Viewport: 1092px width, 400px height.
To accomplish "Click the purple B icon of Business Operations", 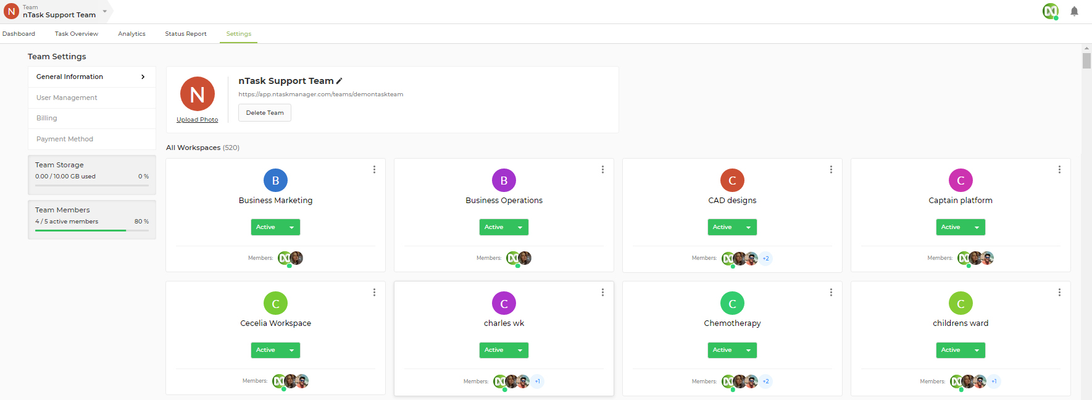I will pos(504,180).
